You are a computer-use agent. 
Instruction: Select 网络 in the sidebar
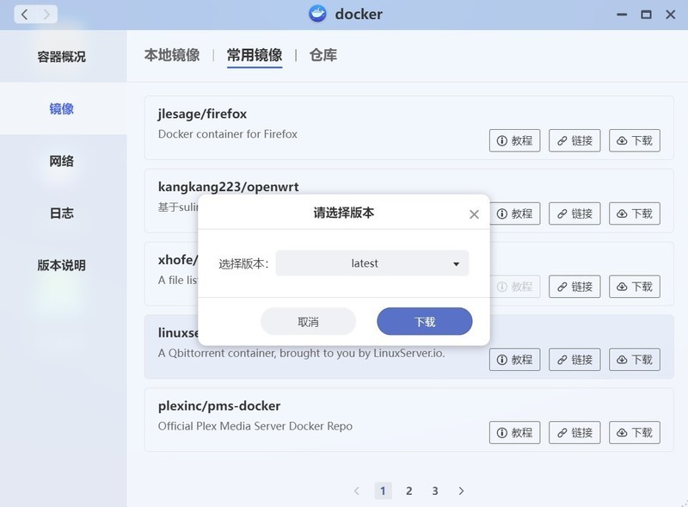click(62, 160)
